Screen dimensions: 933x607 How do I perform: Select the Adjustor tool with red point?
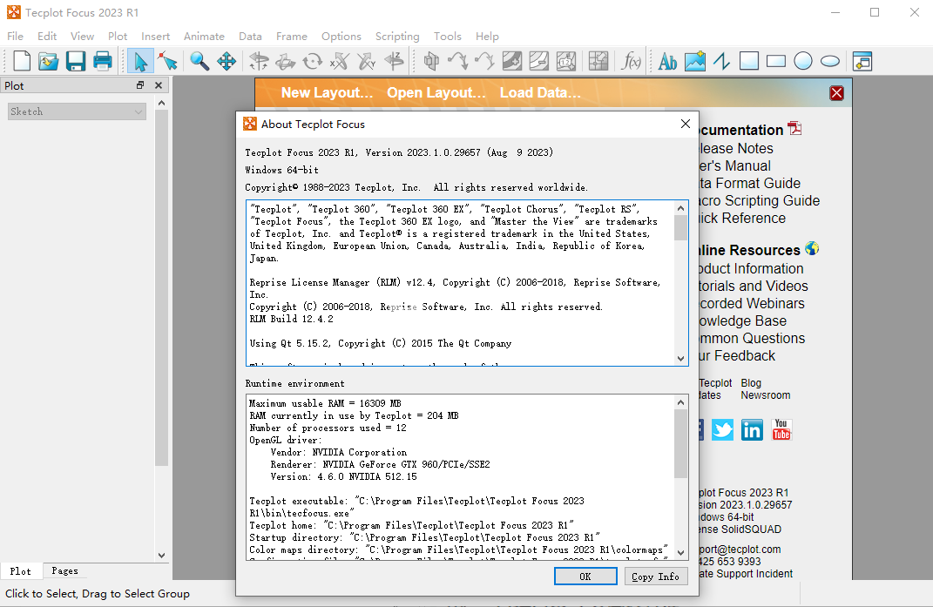click(x=168, y=61)
